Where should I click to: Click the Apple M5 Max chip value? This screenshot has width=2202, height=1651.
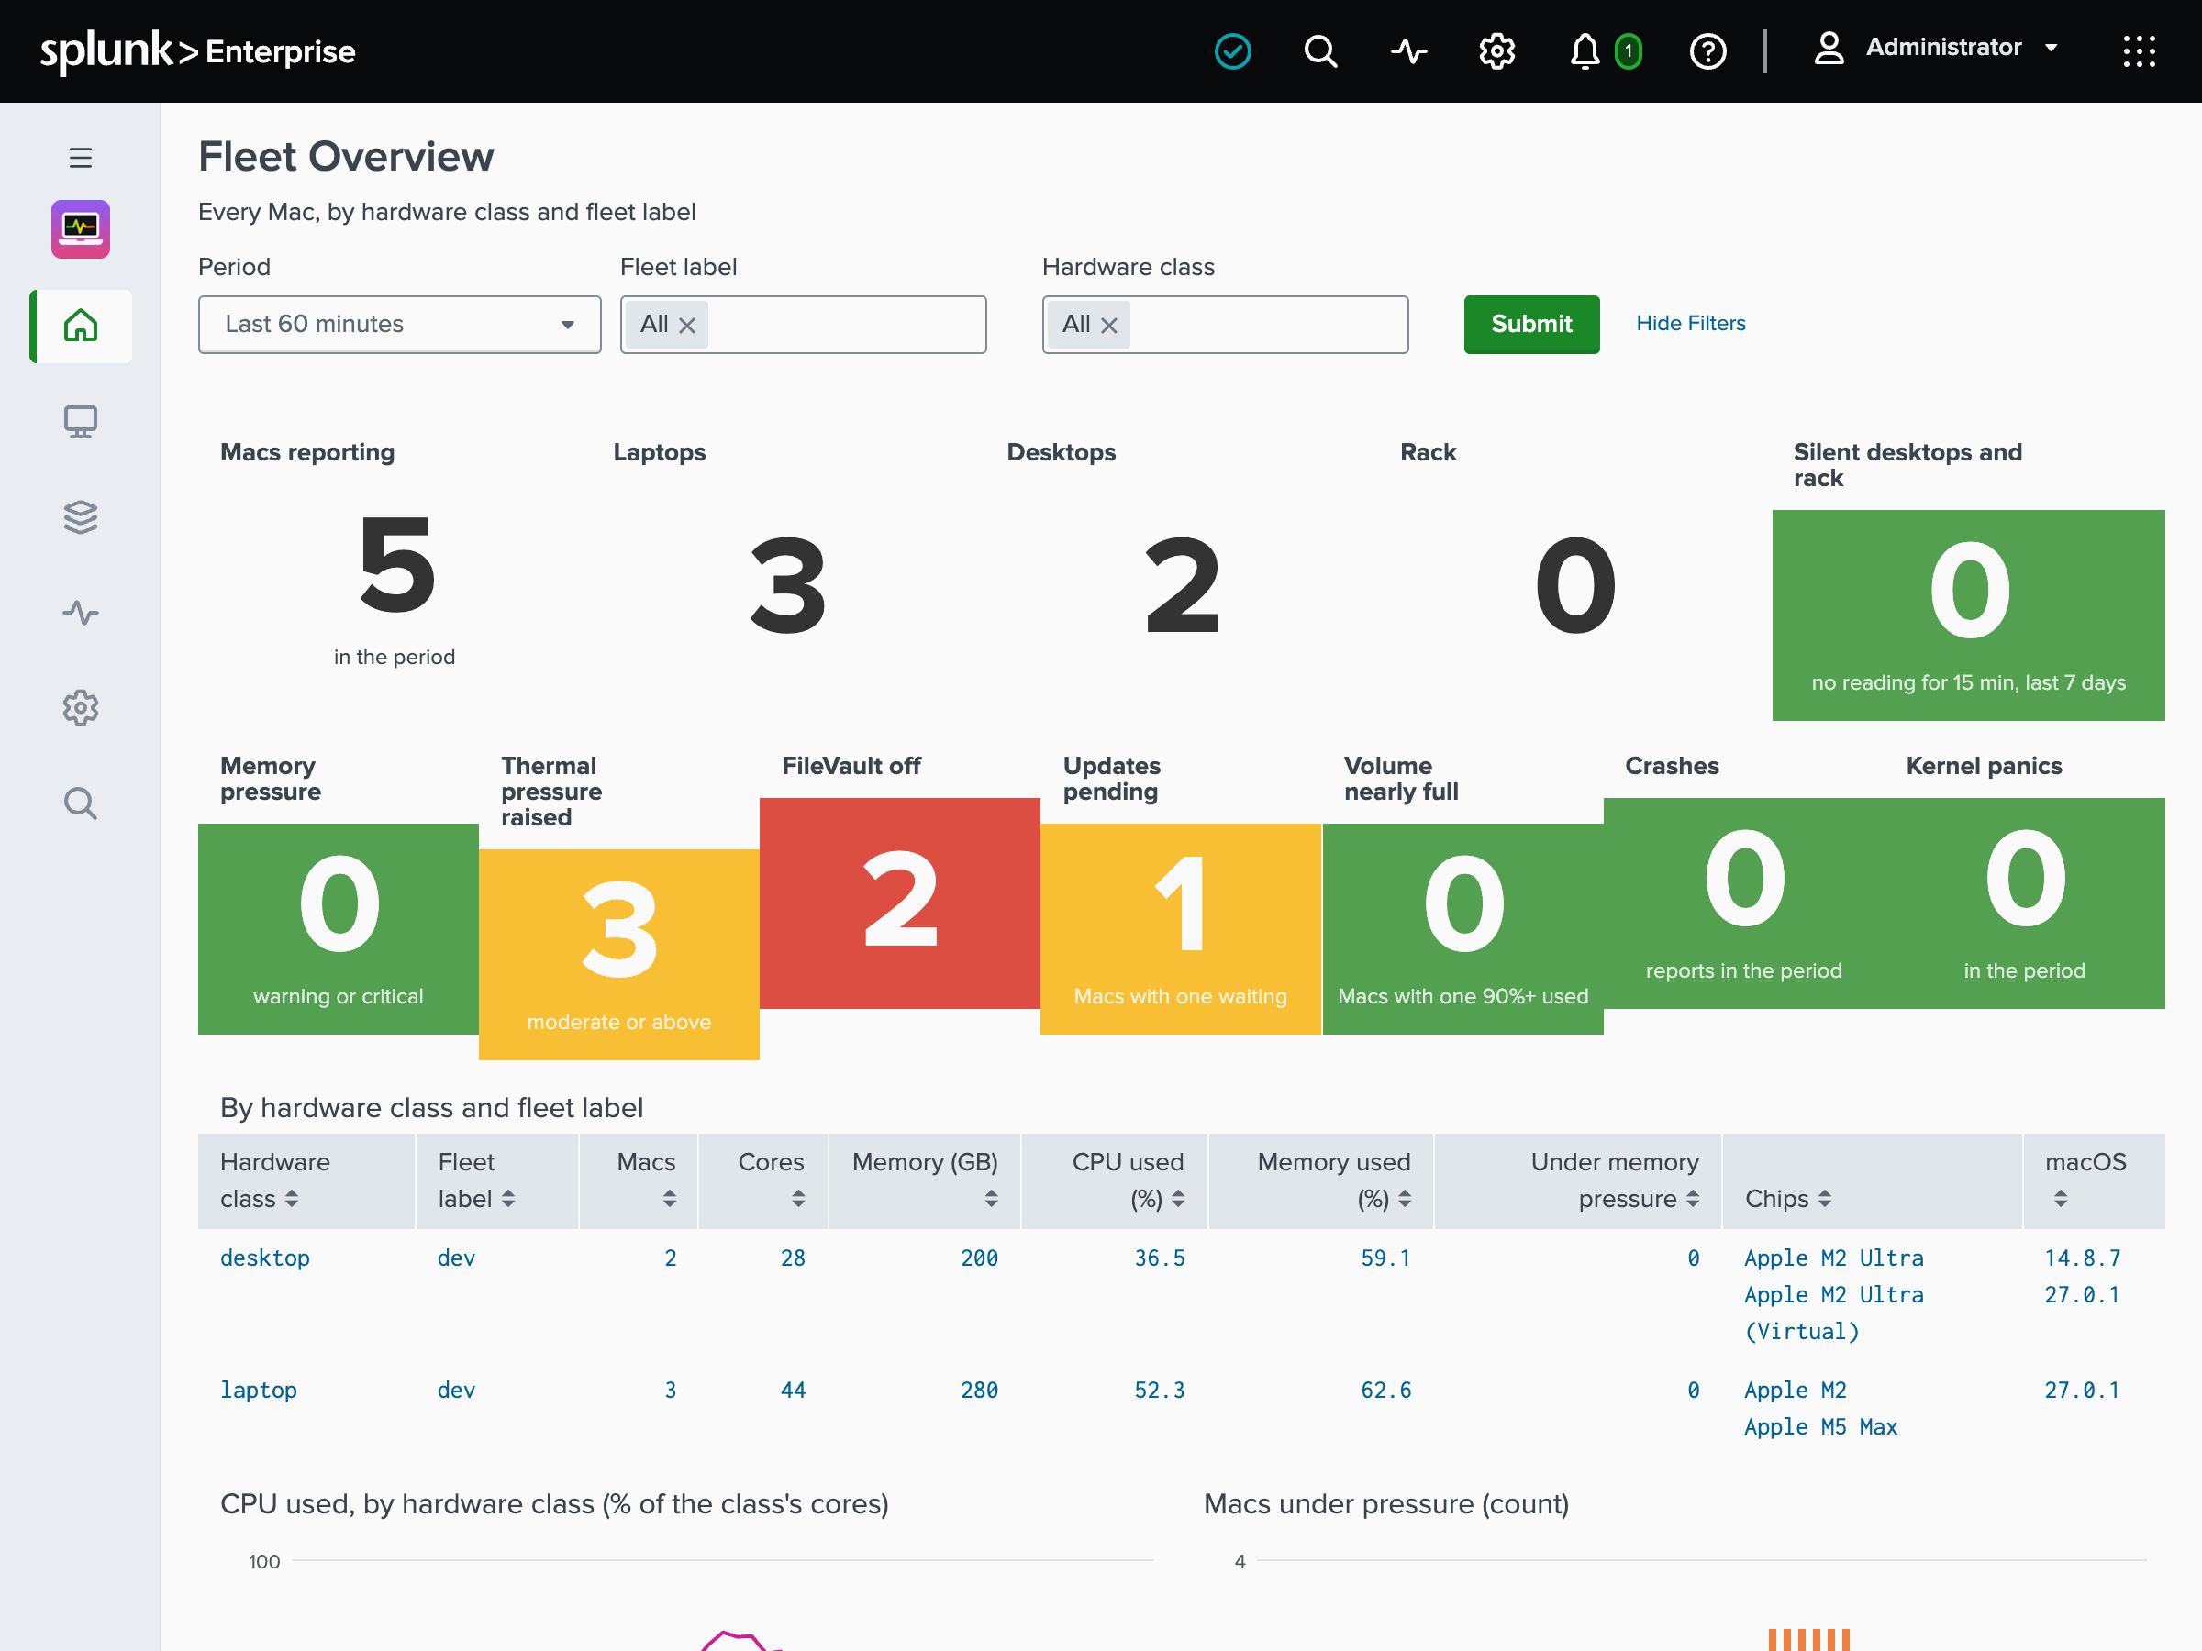[x=1820, y=1427]
